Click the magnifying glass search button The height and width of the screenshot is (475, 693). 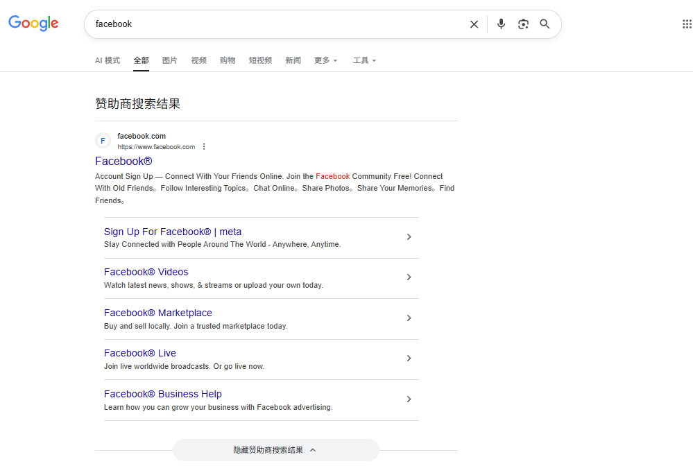[545, 24]
